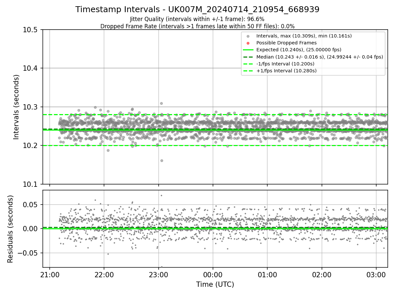Select the "Jitter Quality" 96.6% subtitle line
The image size is (395, 296).
[197, 19]
